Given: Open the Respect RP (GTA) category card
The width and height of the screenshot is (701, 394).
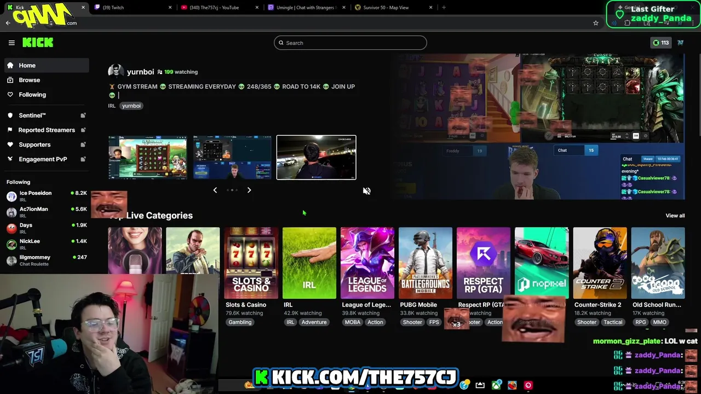Looking at the screenshot, I should click(x=484, y=263).
